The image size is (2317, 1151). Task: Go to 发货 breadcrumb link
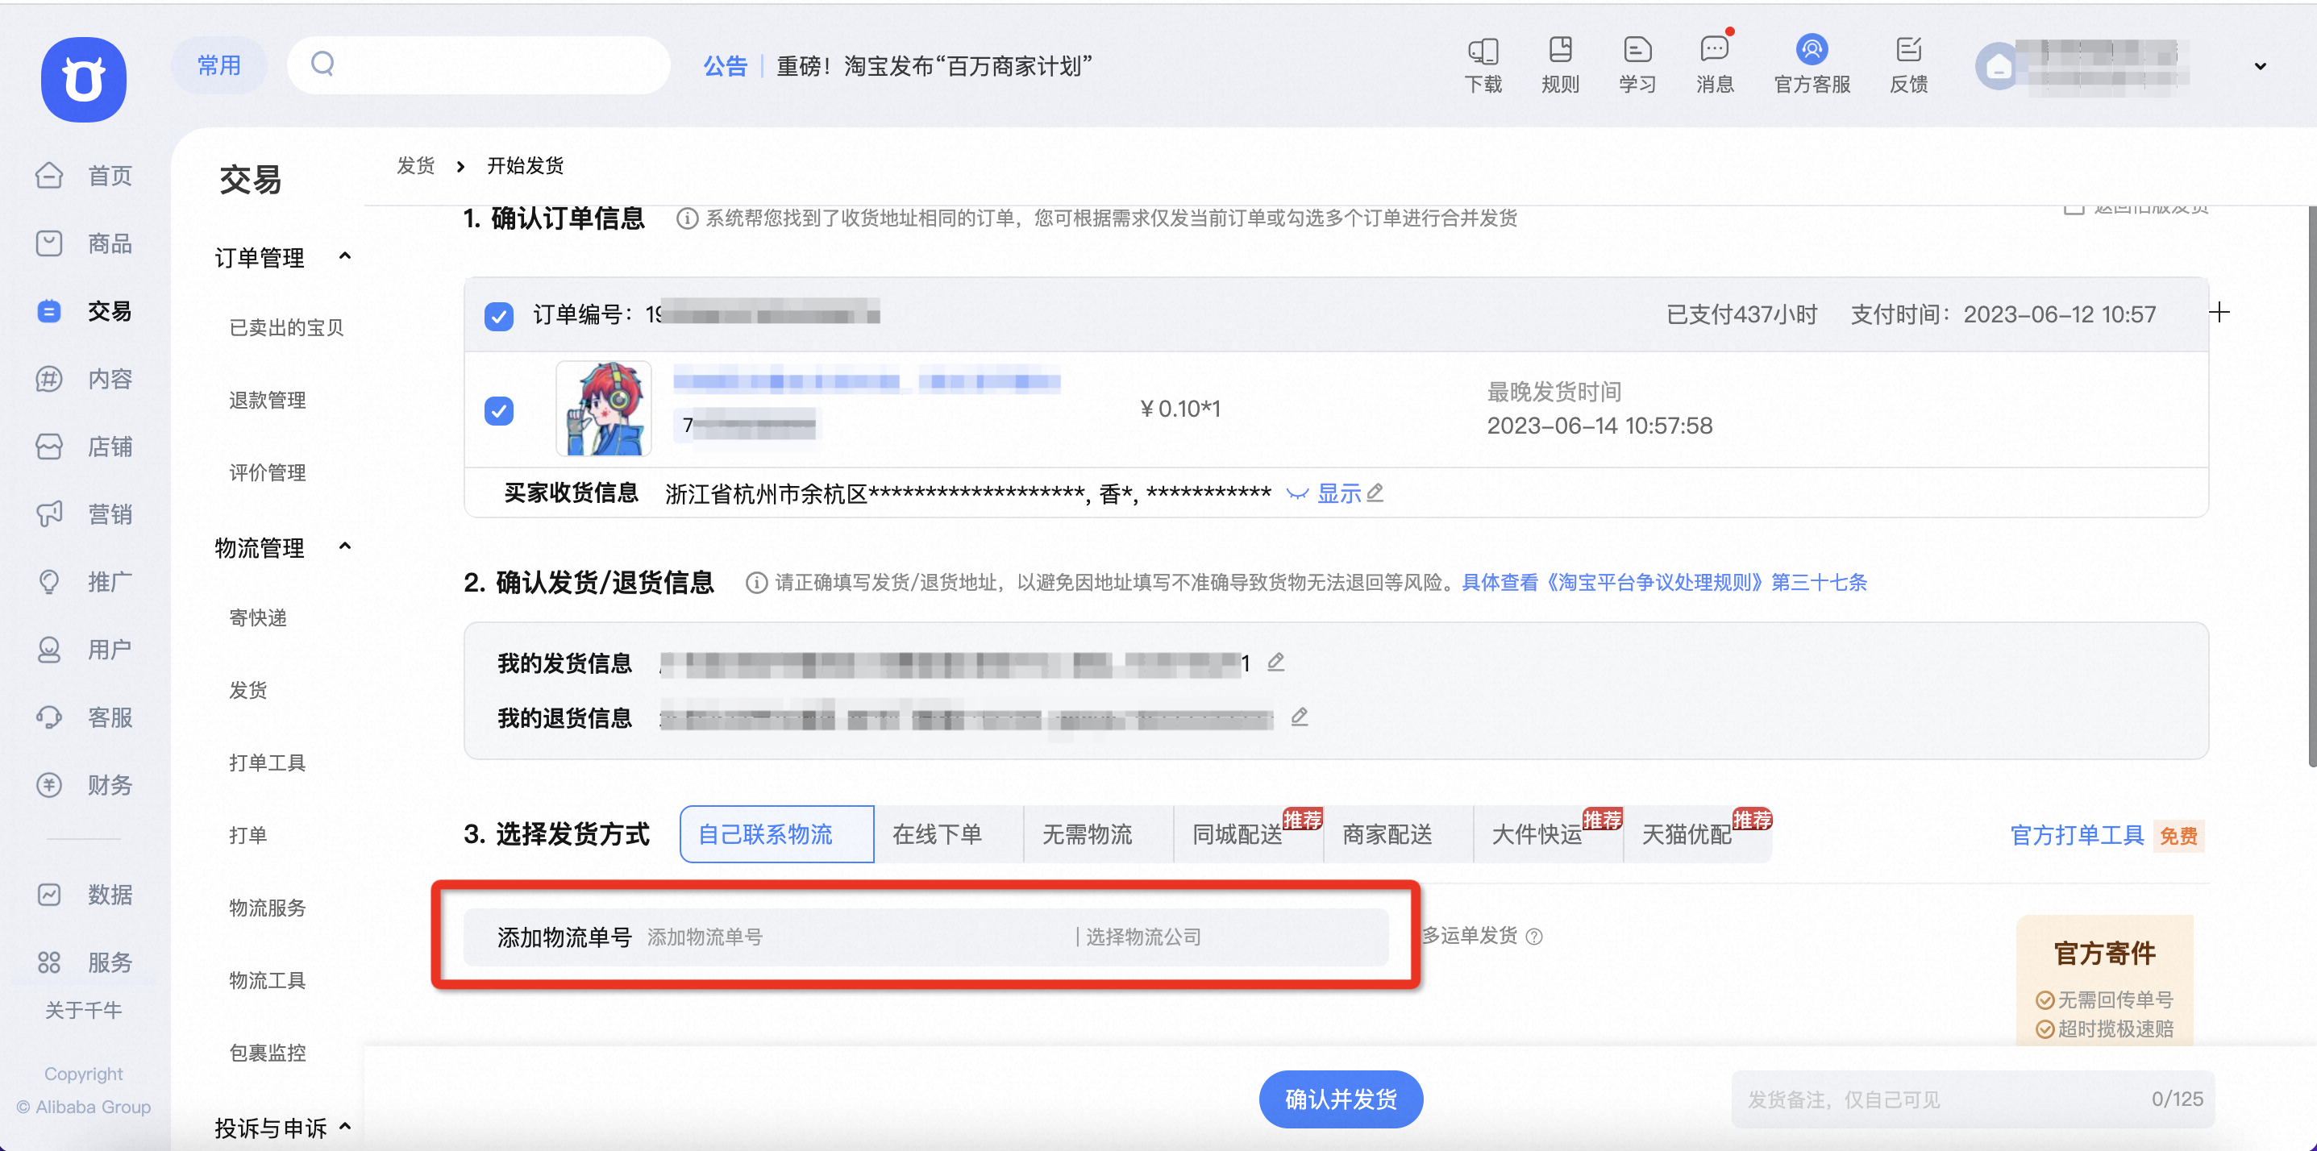415,165
